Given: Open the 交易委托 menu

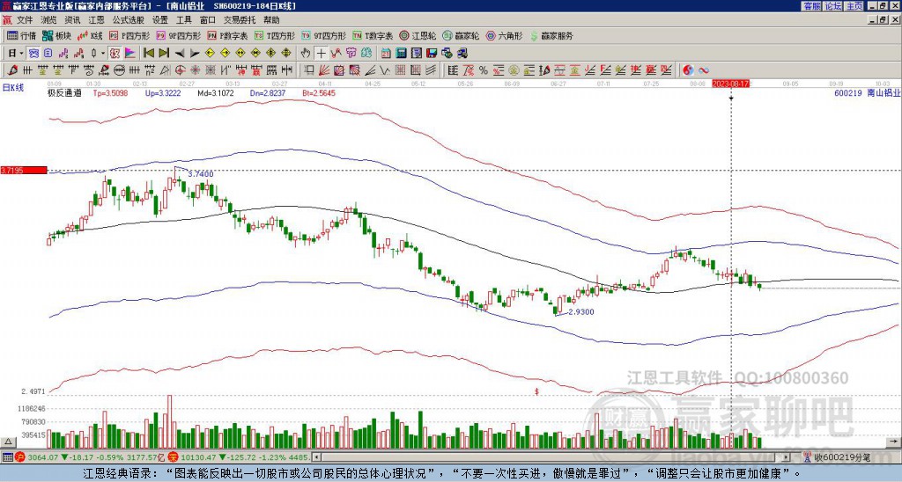Looking at the screenshot, I should [240, 20].
